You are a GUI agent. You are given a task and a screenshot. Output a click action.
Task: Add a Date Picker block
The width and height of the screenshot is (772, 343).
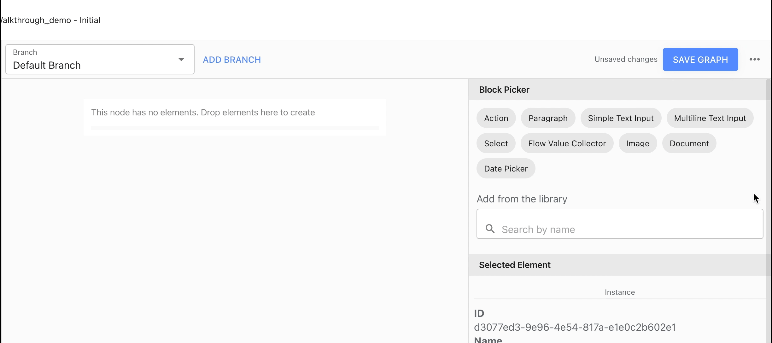click(506, 169)
